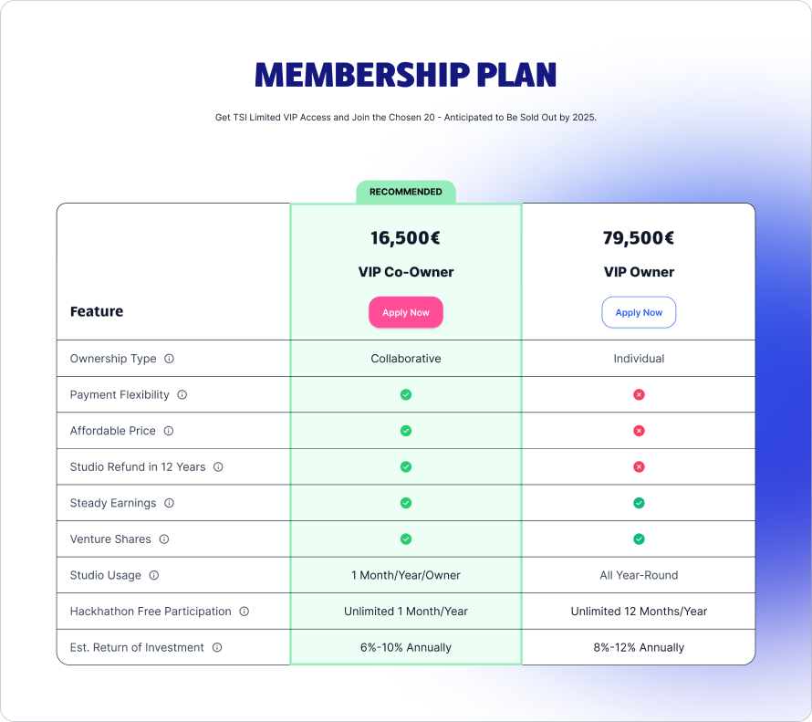Click green check for Co-Owner Payment Flexibility
Image resolution: width=812 pixels, height=722 pixels.
406,394
